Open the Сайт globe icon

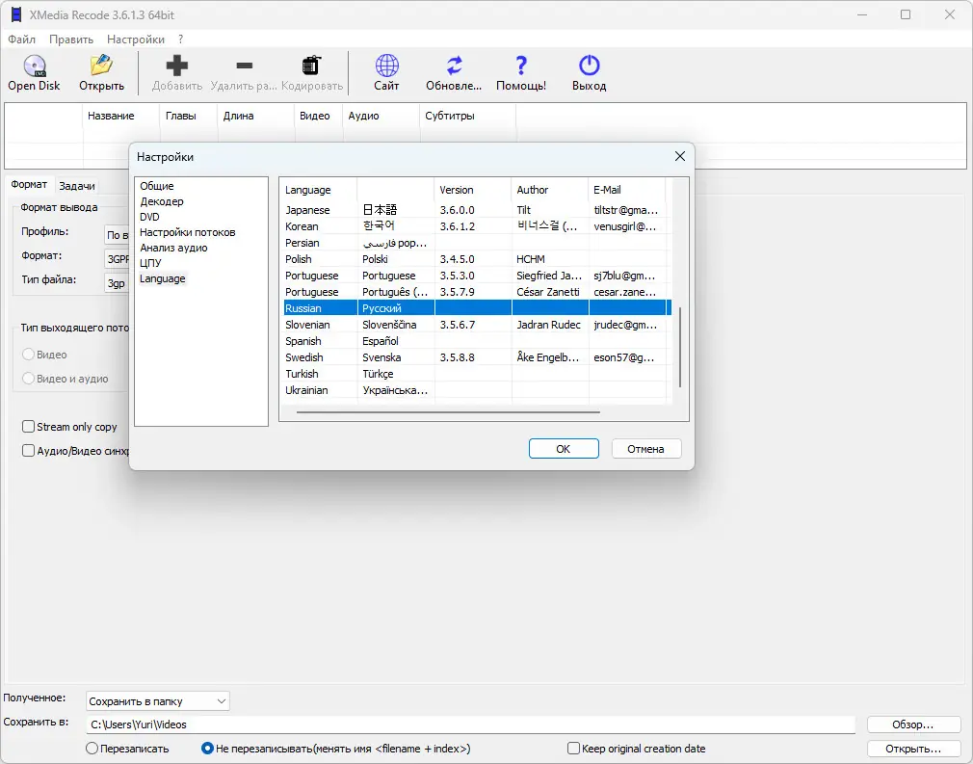click(x=386, y=66)
